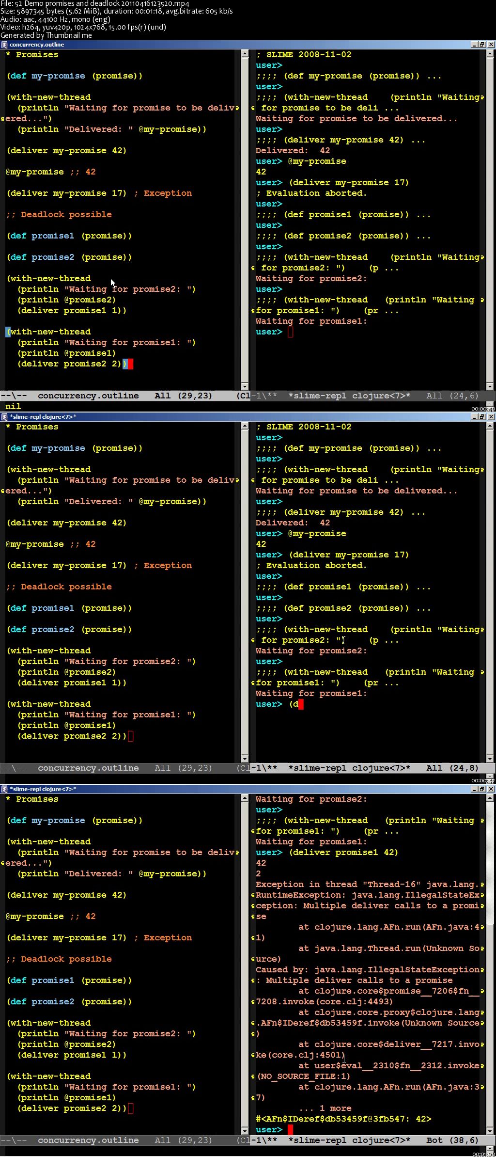496x1157 pixels.
Task: Click the '; SLIME 2008-11-02' line in the middle frame
Action: [304, 427]
